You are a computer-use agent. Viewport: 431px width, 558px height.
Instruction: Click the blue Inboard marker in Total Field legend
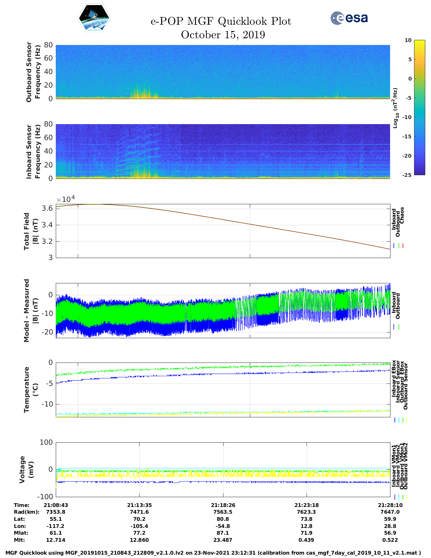(394, 246)
